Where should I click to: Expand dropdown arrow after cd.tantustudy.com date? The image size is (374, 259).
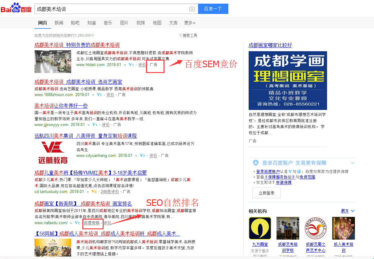pyautogui.click(x=88, y=192)
